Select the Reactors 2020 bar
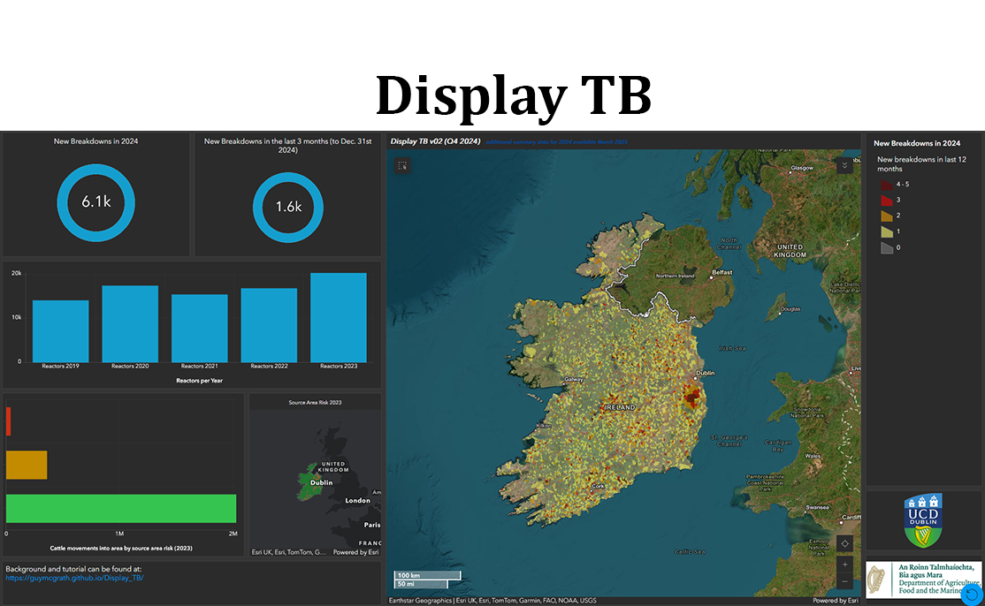 click(x=130, y=323)
